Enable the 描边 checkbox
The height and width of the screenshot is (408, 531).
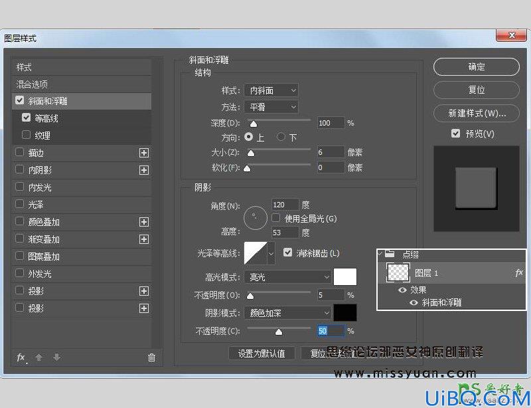pyautogui.click(x=20, y=152)
